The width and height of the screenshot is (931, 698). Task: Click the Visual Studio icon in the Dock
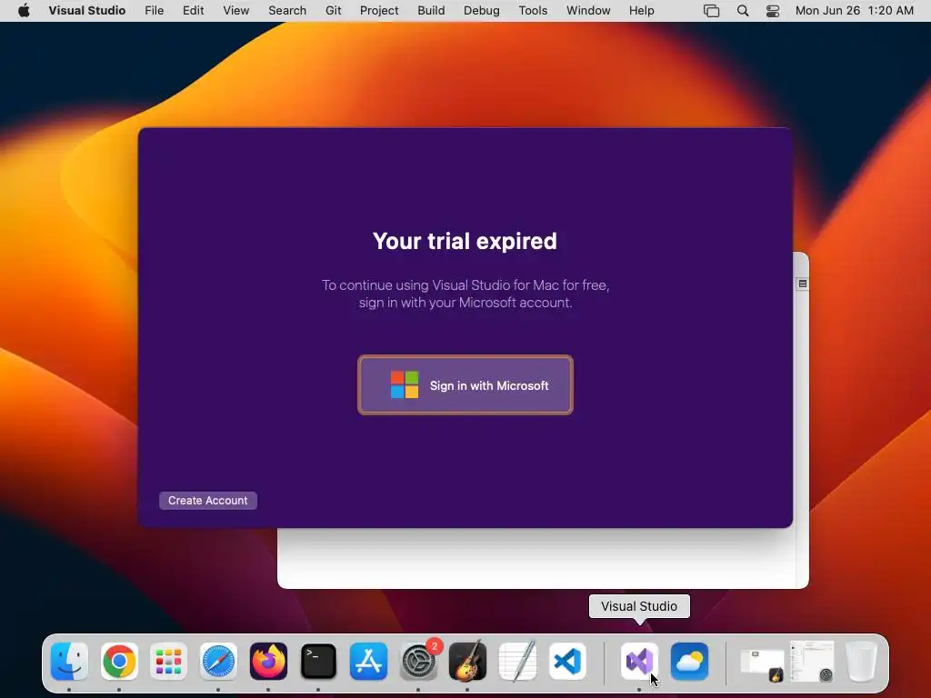[639, 662]
